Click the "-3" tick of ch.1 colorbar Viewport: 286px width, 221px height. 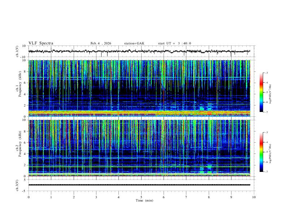[x=266, y=73]
